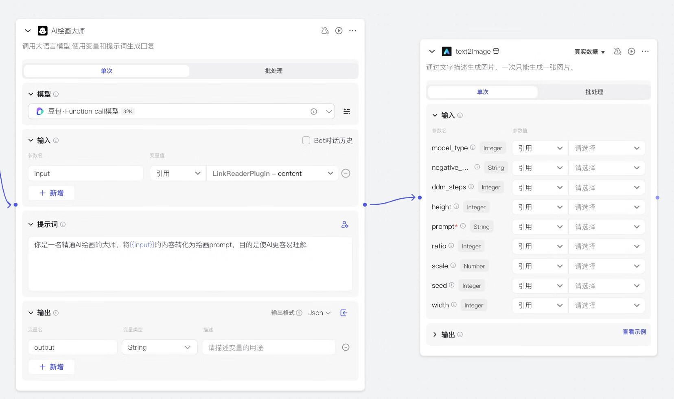
Task: Open more options menu of AI绘画大师 node
Action: click(x=352, y=31)
